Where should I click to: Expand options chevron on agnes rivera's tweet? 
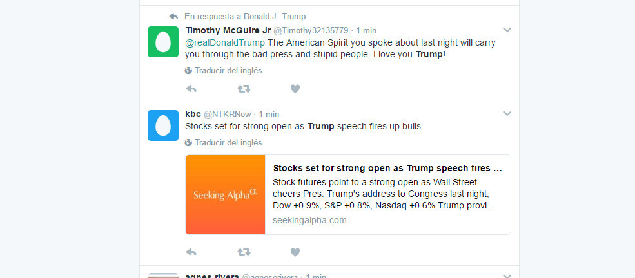pos(507,276)
